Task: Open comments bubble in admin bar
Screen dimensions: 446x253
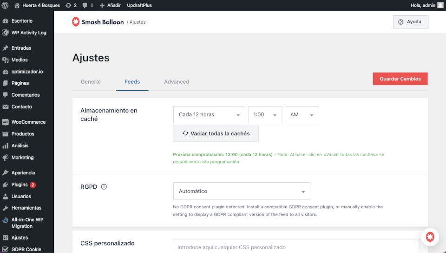Action: click(x=88, y=5)
